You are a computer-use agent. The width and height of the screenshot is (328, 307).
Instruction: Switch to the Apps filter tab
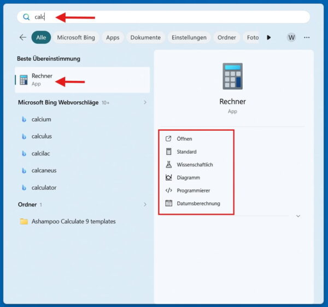[113, 37]
